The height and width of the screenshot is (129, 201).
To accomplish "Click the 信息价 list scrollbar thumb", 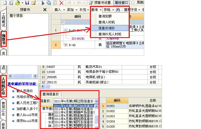I will click(96, 119).
